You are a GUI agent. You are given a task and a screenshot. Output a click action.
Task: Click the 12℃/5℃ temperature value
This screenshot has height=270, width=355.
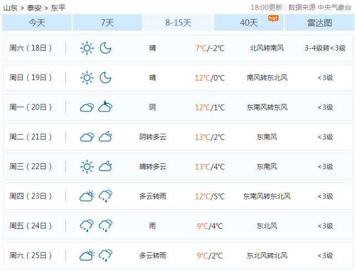[210, 196]
